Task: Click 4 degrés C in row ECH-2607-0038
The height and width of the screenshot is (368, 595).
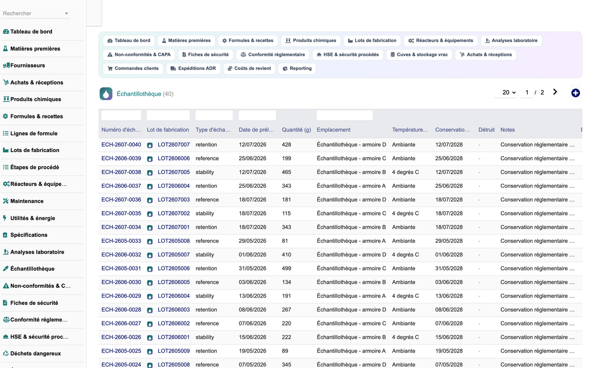Action: (406, 172)
